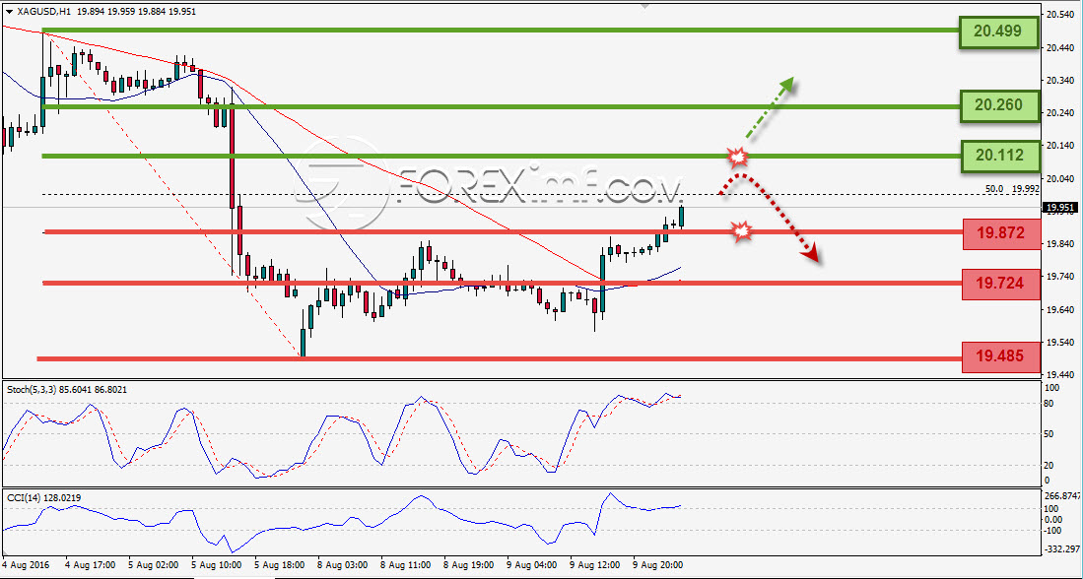Click 20.040 on the price axis
Image resolution: width=1083 pixels, height=579 pixels.
1060,179
